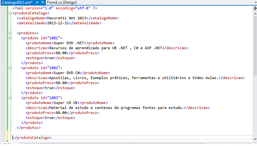
Task: Click estoque 'true' under produto 1002
Action: [x=49, y=88]
